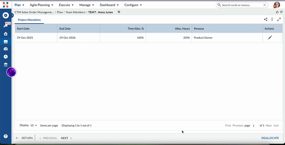Viewport: 285px width, 145px height.
Task: Click Previous pagination link in table footer
Action: 238,125
